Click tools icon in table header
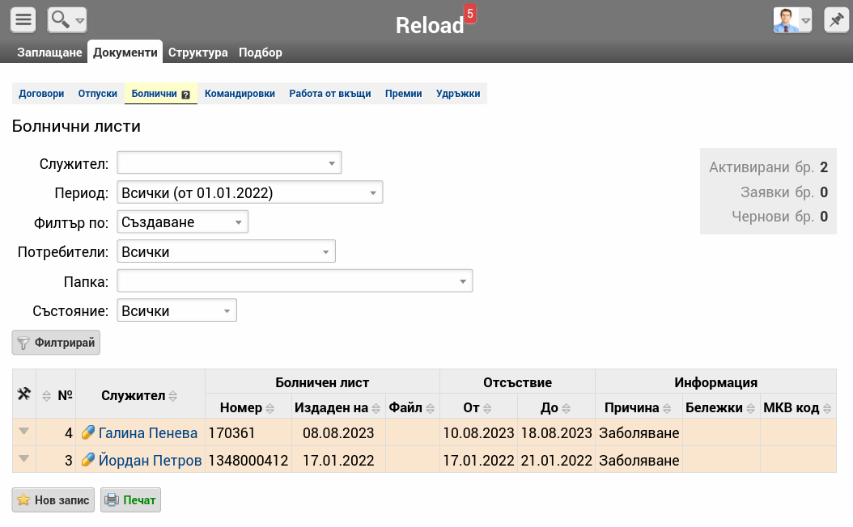Image resolution: width=853 pixels, height=527 pixels. 24,394
